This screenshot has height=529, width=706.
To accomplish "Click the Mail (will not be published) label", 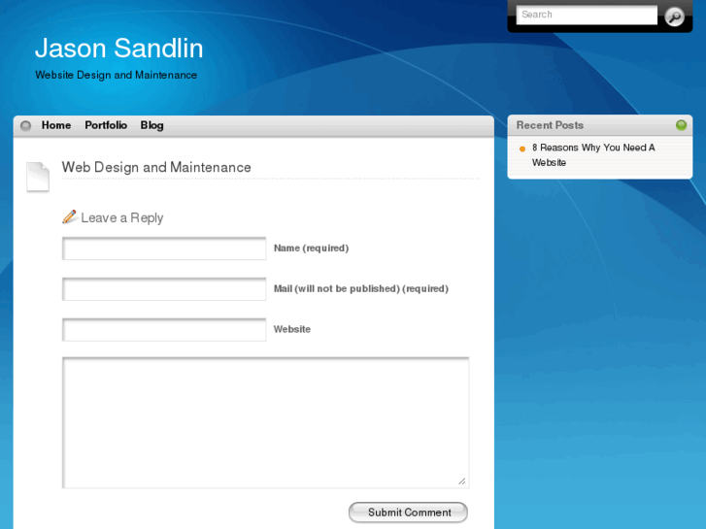I will [361, 288].
